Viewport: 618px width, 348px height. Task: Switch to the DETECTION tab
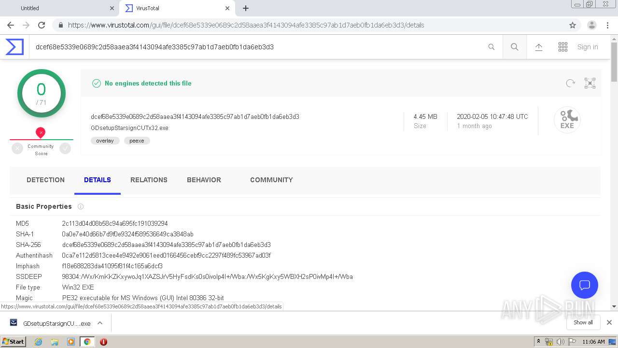coord(45,180)
